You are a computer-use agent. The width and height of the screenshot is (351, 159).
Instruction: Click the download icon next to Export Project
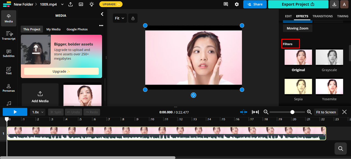point(334,4)
